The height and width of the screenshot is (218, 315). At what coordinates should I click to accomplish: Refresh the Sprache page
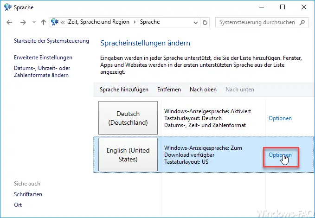(205, 22)
